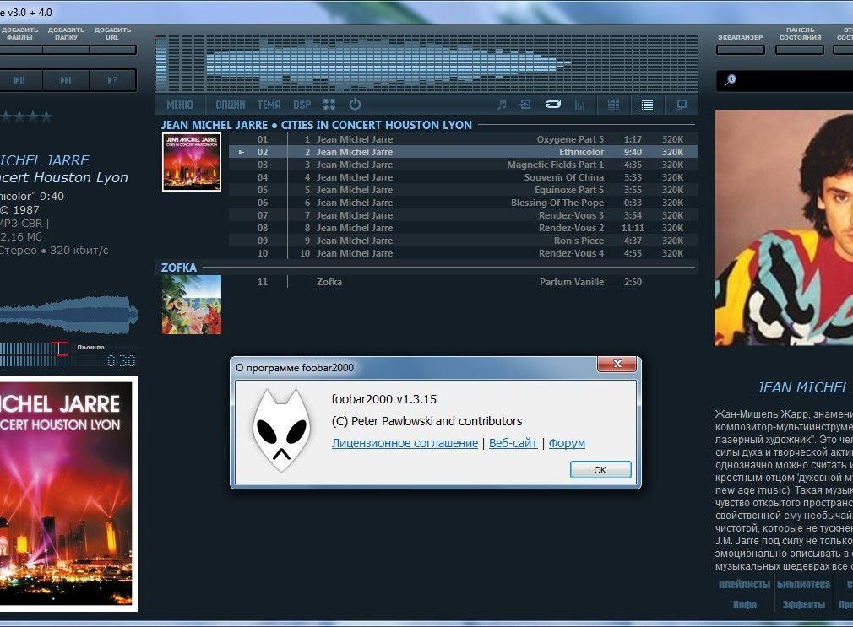Open the Форум link

tap(567, 443)
